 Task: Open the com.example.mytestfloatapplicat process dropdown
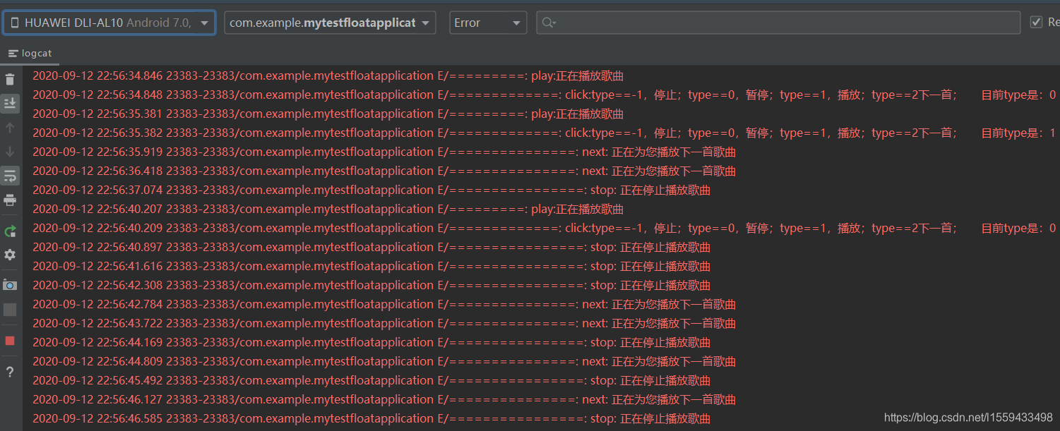[x=329, y=22]
